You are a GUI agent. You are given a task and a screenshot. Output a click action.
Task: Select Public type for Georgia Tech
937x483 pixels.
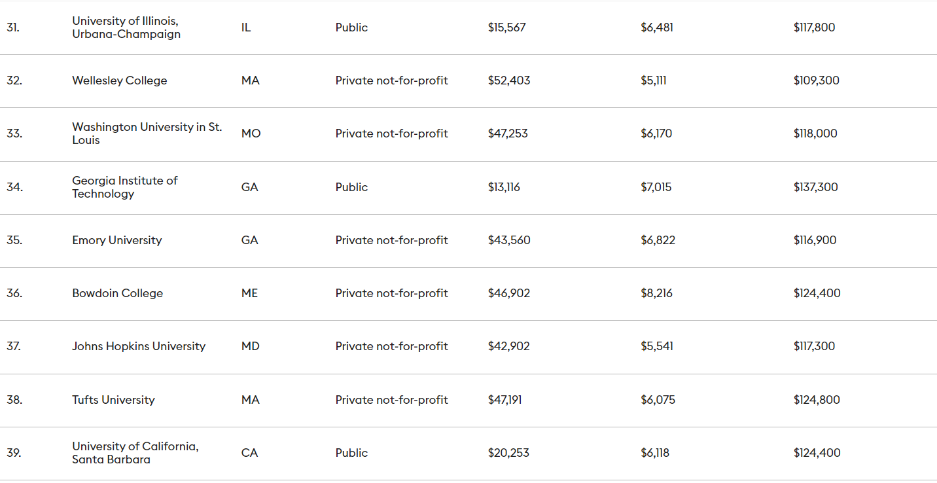tap(351, 187)
